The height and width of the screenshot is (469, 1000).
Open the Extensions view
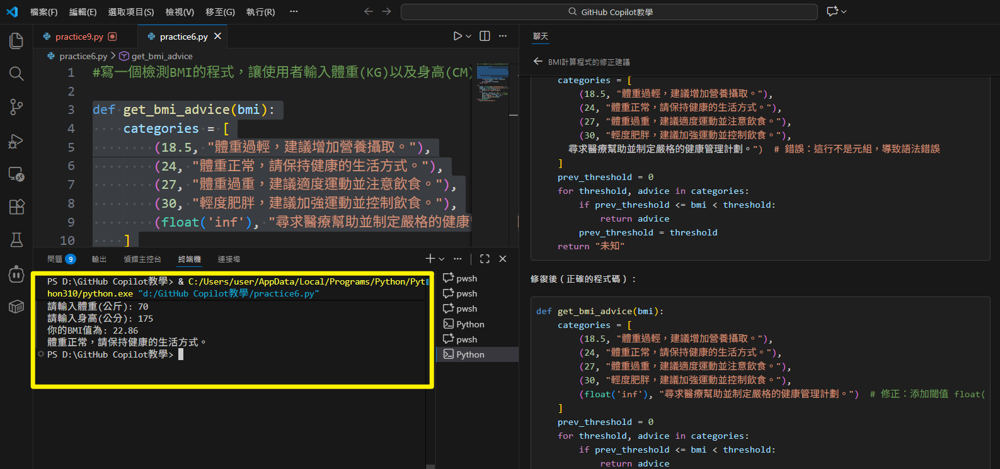[16, 206]
